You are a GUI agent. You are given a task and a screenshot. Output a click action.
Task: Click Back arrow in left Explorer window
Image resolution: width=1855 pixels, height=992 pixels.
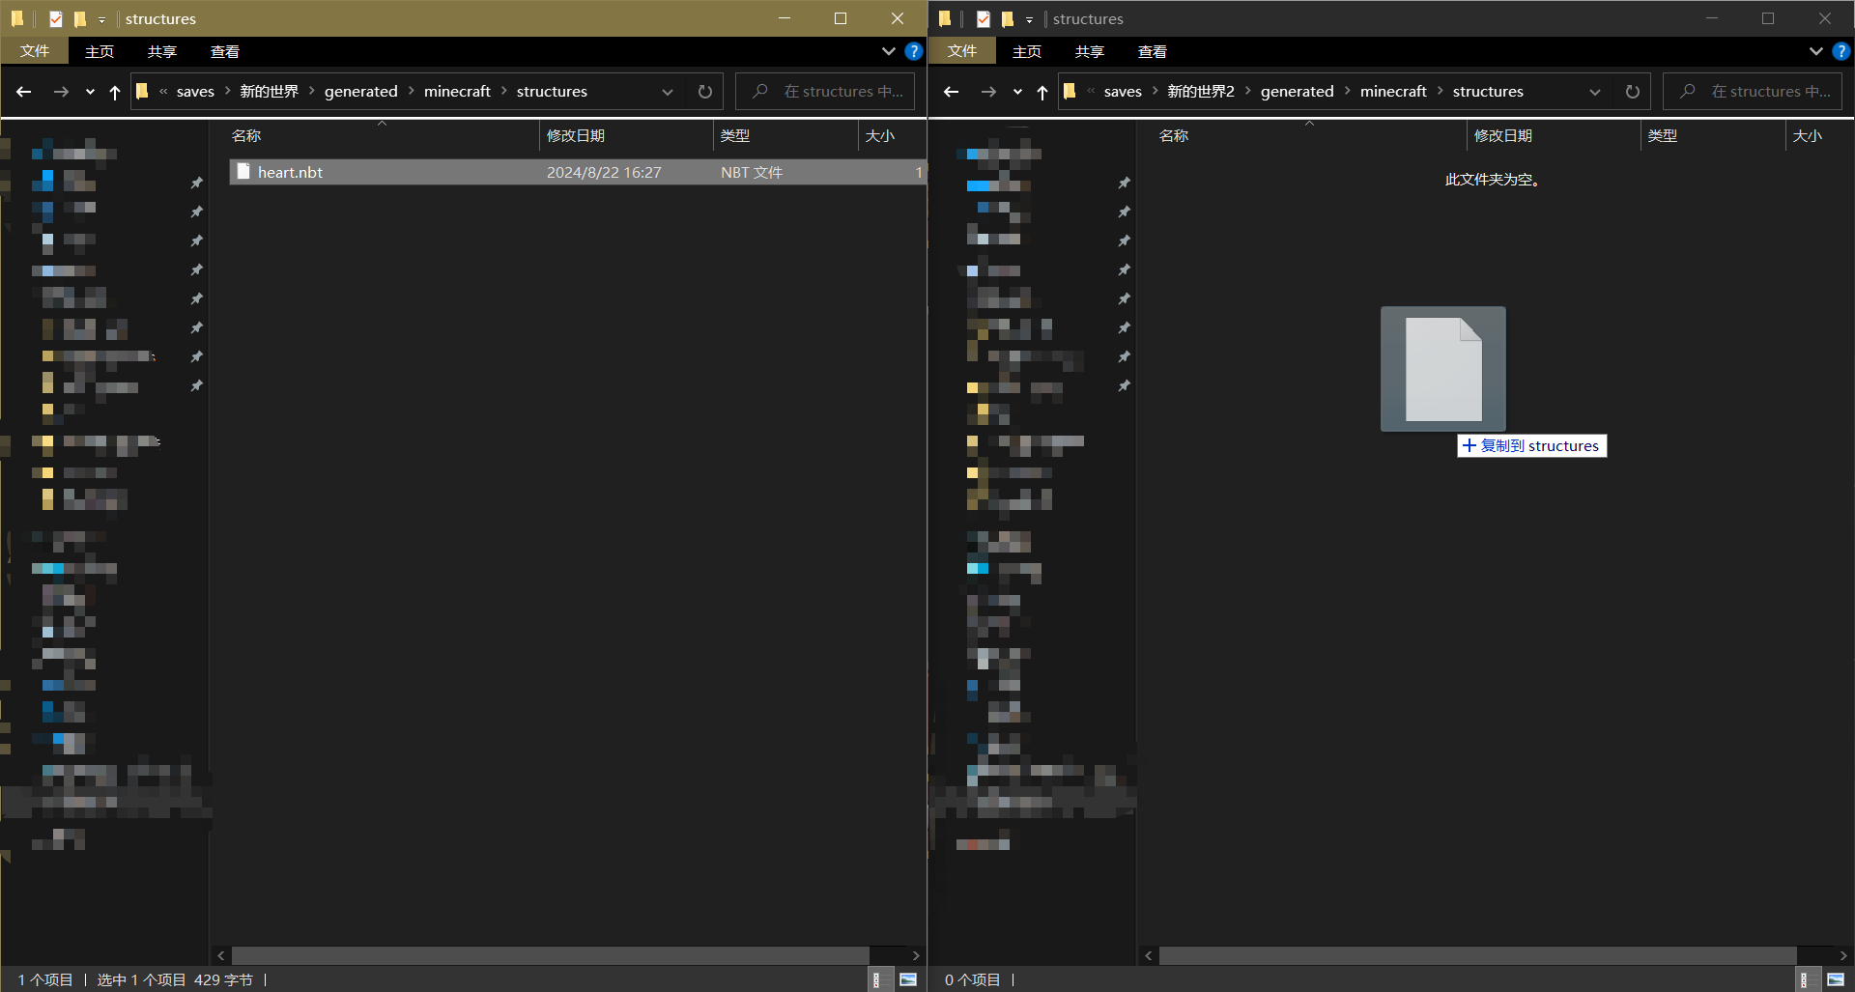24,92
